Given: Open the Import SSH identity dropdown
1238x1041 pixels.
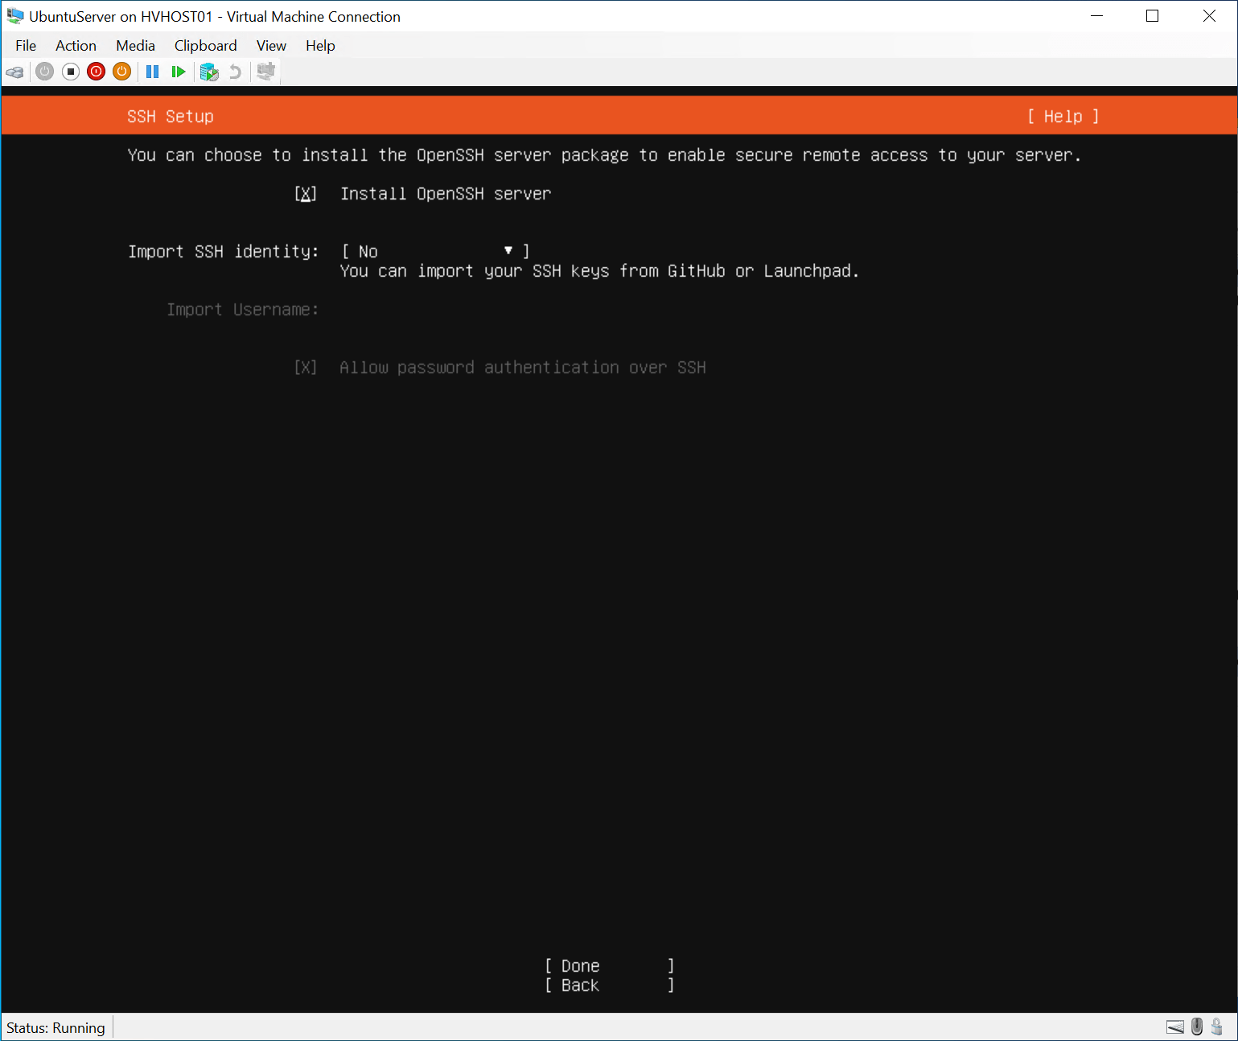Looking at the screenshot, I should [x=435, y=252].
